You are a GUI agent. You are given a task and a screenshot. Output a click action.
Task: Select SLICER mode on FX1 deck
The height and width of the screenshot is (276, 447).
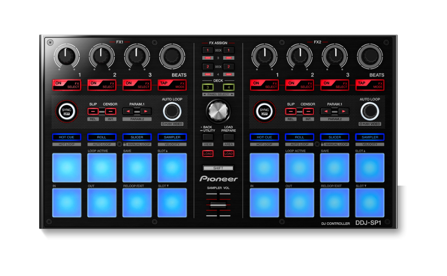[x=137, y=137]
